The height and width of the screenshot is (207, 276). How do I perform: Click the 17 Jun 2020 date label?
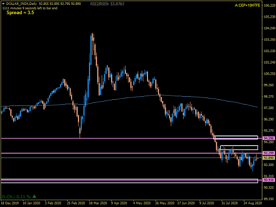[186, 203]
